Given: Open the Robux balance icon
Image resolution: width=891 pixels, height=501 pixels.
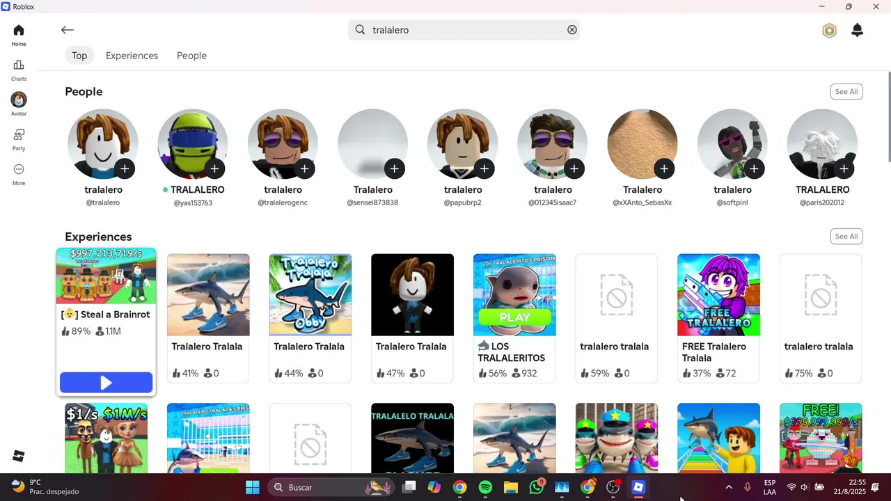Looking at the screenshot, I should pos(829,31).
